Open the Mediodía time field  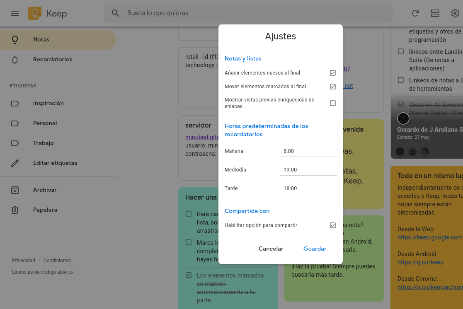click(308, 170)
